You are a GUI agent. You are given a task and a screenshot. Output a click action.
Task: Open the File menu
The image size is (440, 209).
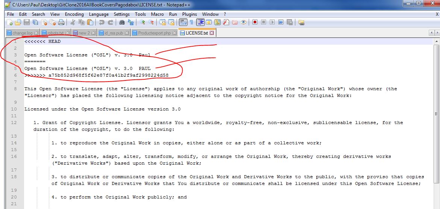coord(11,14)
